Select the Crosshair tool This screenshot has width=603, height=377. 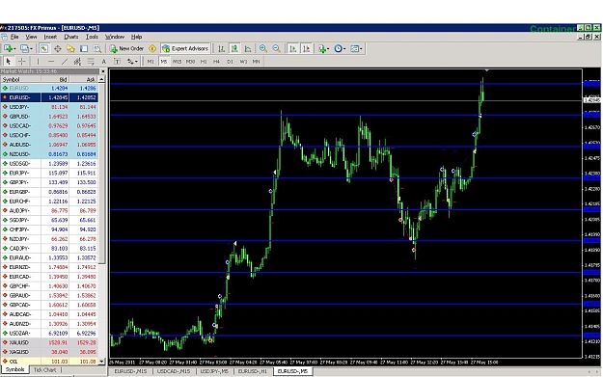coord(22,61)
